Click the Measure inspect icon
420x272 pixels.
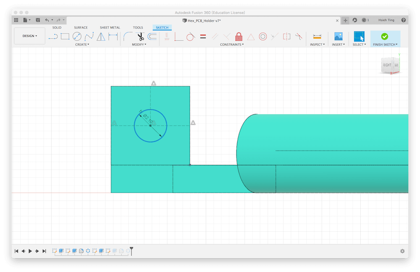[x=317, y=37]
